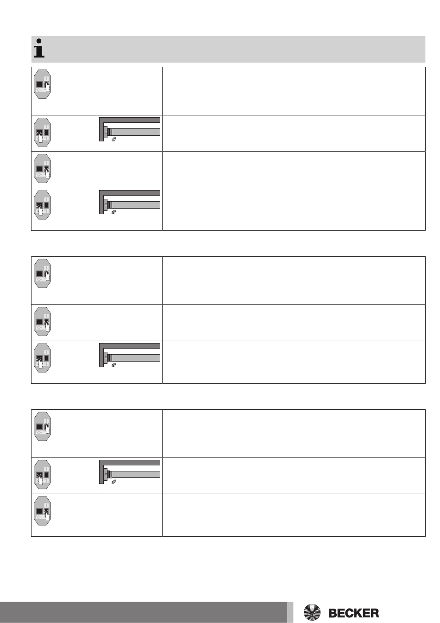Screen dimensions: 440x623
Task: Click the dark gray footer bar
Action: pos(144,612)
